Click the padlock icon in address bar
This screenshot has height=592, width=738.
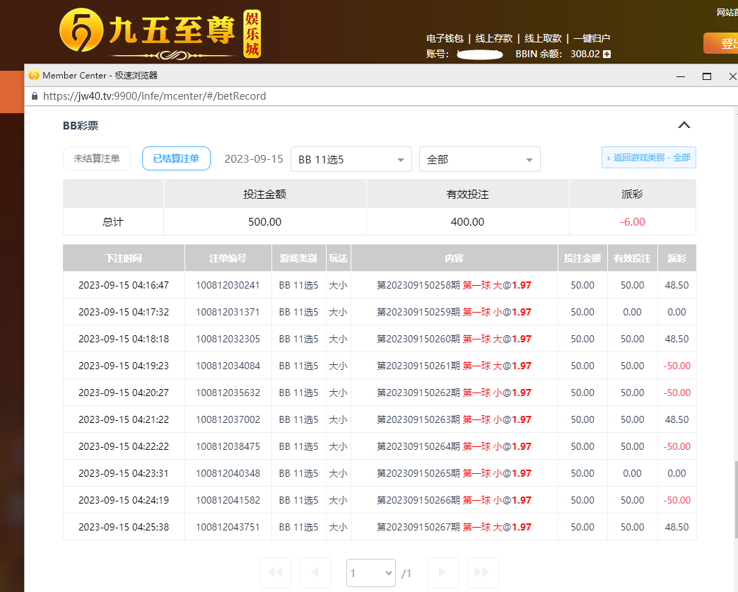pyautogui.click(x=35, y=96)
